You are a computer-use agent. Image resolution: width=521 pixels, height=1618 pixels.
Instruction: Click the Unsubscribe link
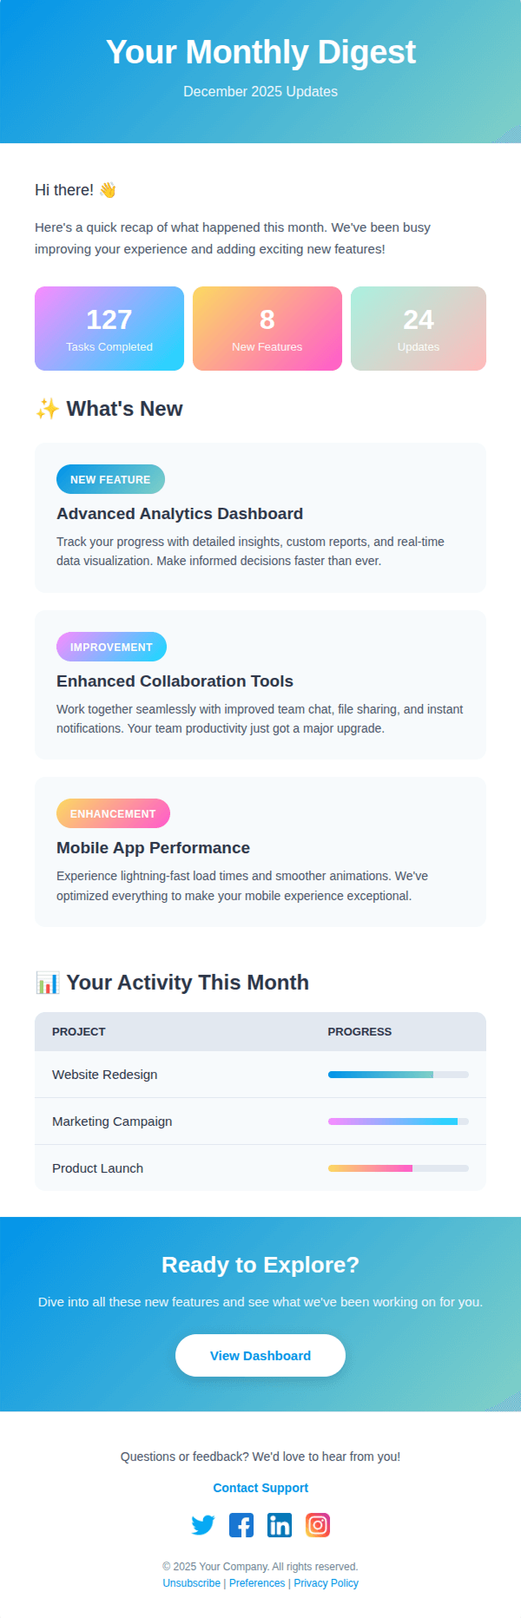point(192,1583)
